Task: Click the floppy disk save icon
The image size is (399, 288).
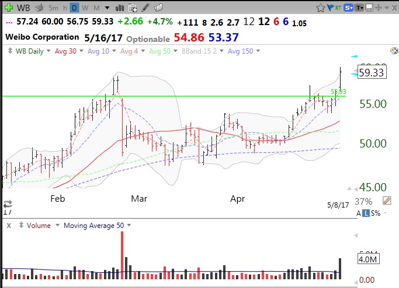Action: coord(369,8)
